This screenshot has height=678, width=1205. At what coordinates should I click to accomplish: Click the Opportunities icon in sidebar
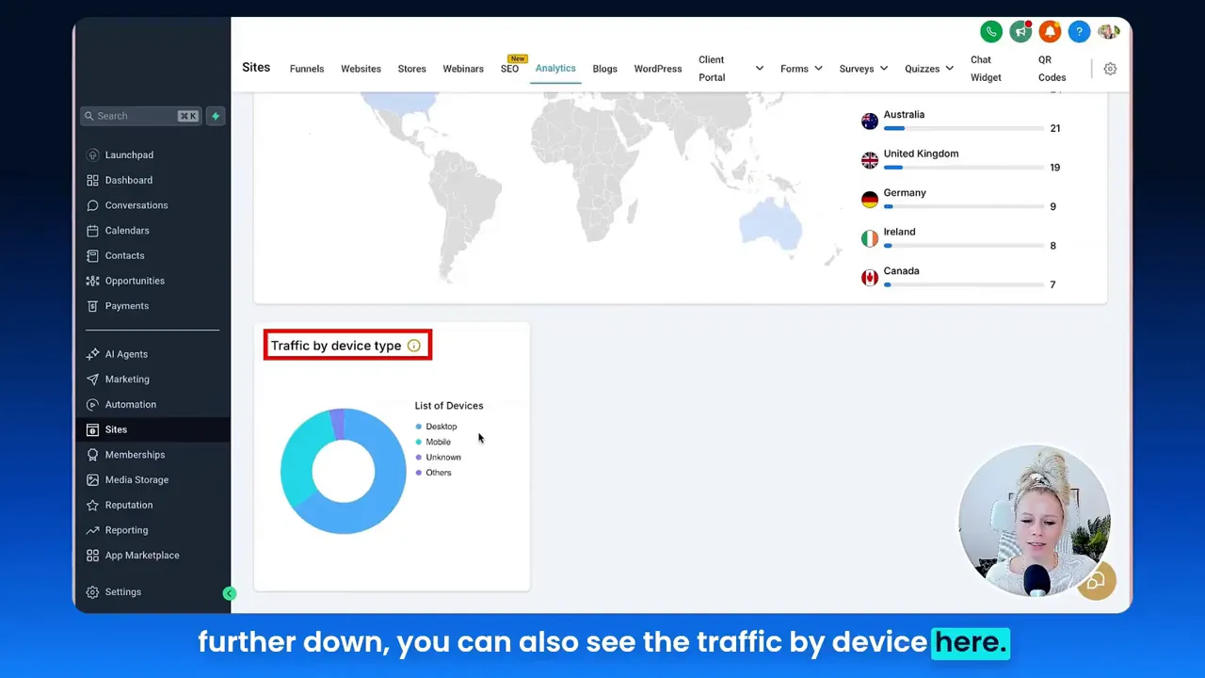[92, 281]
